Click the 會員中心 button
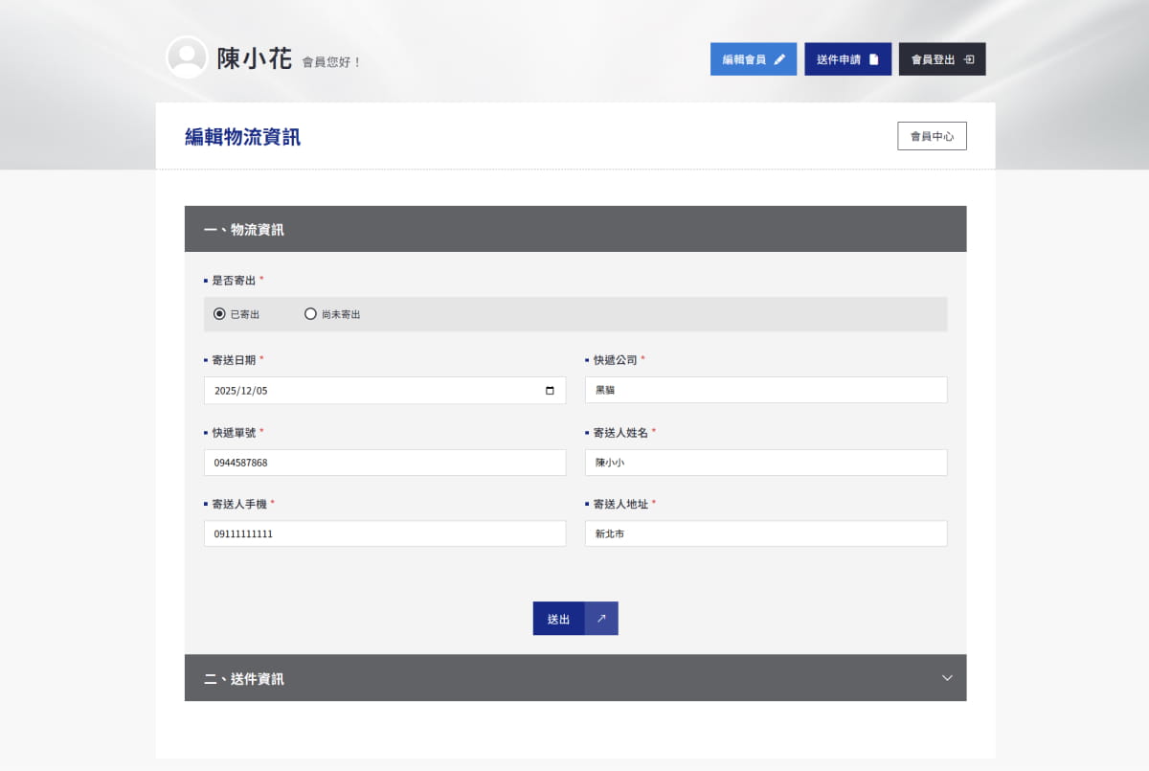This screenshot has width=1149, height=771. [x=932, y=136]
